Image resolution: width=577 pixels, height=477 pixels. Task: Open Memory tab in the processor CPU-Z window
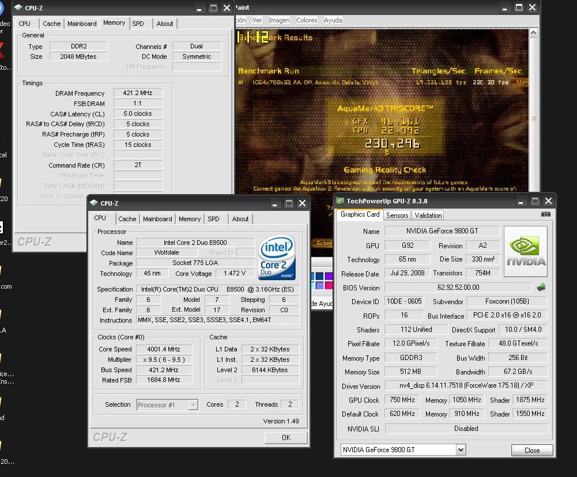190,219
